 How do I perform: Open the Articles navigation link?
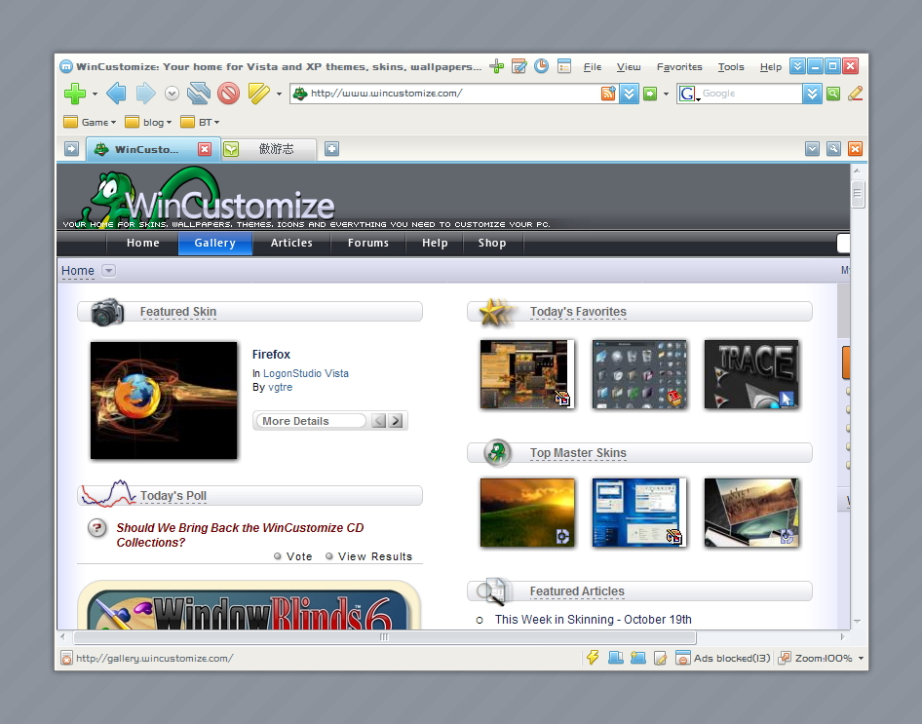[291, 244]
